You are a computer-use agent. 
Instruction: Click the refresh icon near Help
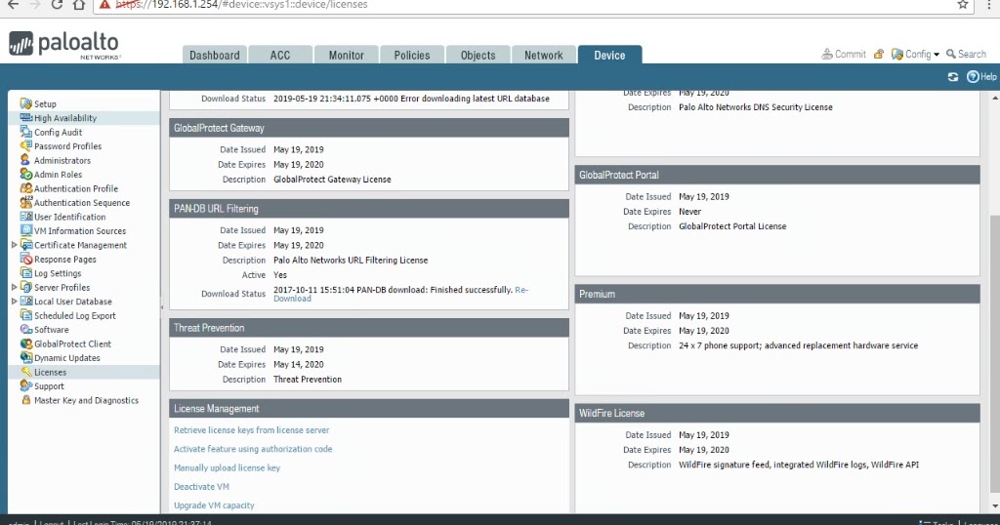click(x=953, y=76)
